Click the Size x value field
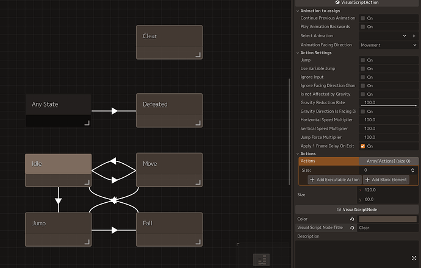The height and width of the screenshot is (268, 421). [389, 190]
